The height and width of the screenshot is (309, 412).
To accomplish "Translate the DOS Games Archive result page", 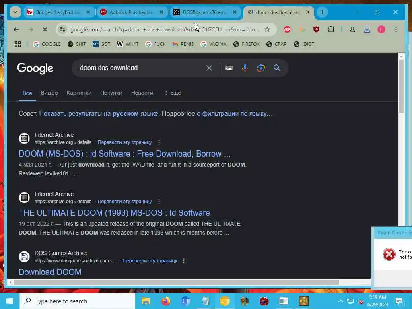I will [150, 261].
